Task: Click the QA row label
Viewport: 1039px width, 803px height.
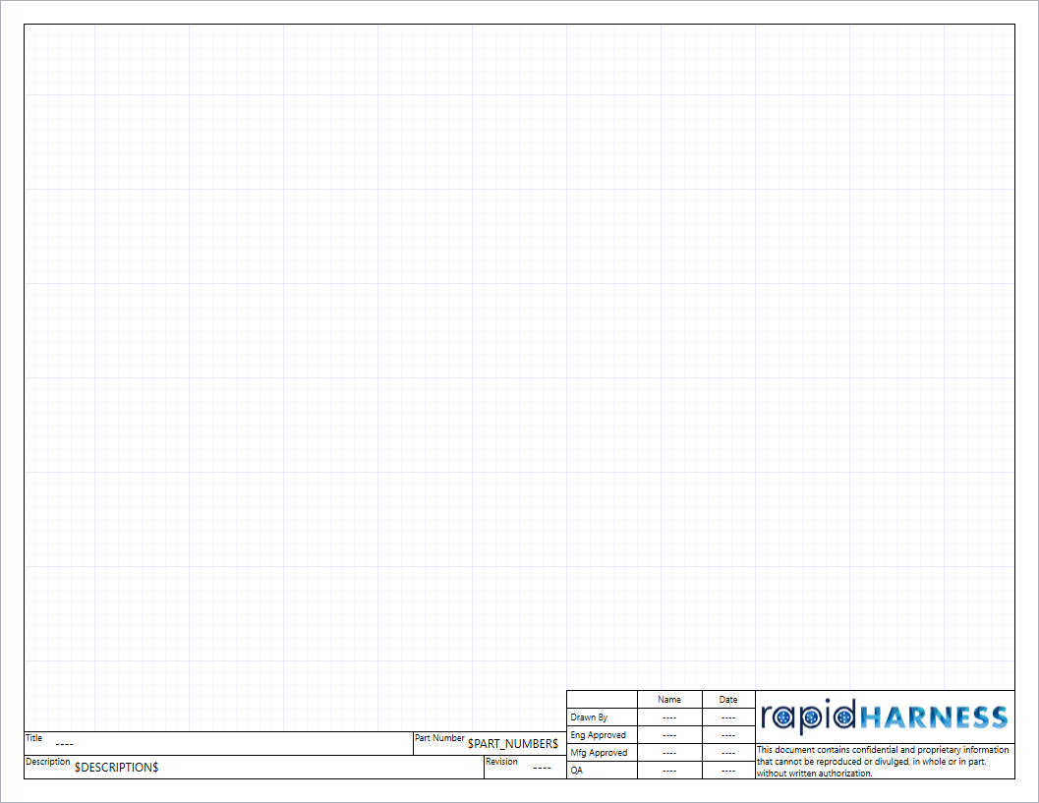Action: point(576,771)
